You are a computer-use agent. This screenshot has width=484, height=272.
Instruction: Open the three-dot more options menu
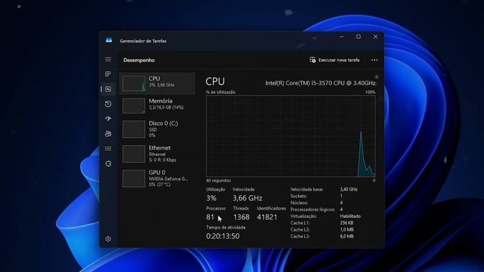coord(374,60)
